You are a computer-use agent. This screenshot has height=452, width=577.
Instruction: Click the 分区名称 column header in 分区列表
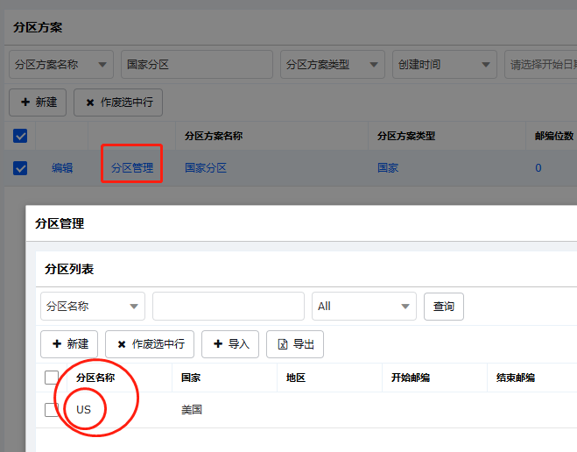pyautogui.click(x=95, y=378)
